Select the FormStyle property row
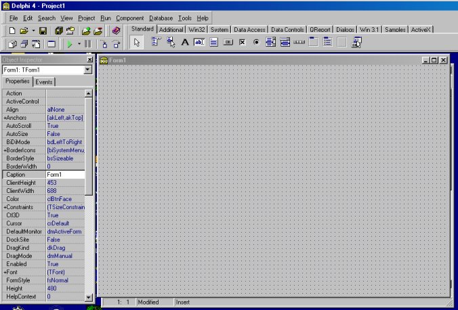The image size is (458, 310). [43, 280]
